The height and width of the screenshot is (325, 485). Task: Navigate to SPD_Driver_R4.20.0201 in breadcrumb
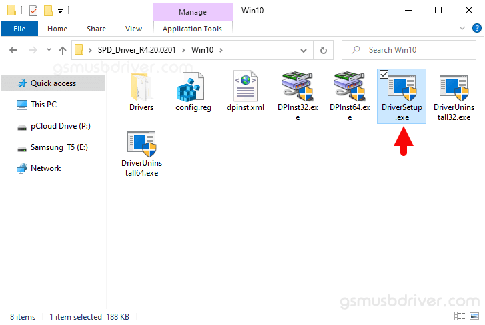pyautogui.click(x=137, y=50)
